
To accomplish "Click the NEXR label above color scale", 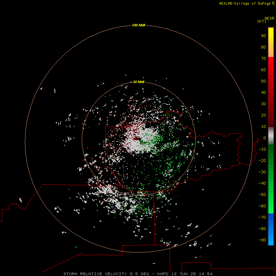I will (x=270, y=18).
